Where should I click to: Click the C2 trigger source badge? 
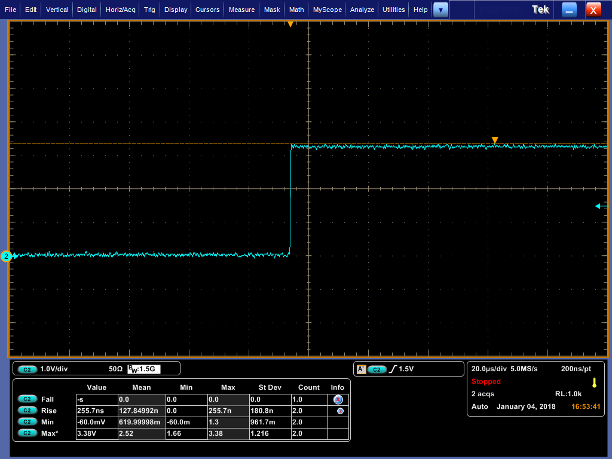point(377,369)
